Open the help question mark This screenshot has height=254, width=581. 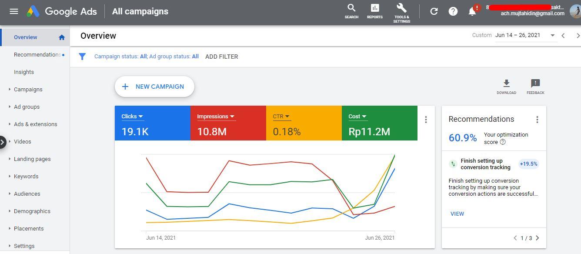click(453, 11)
